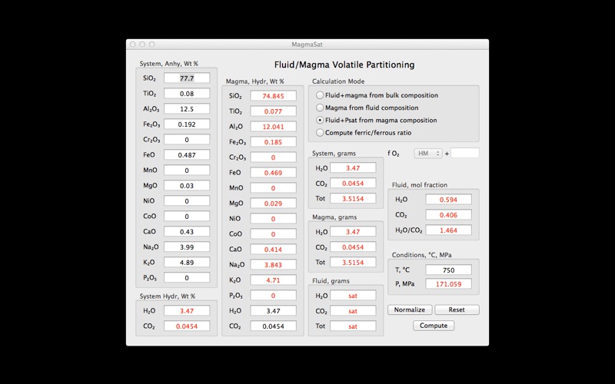Screen dimensions: 615x384
Task: Click the MagmaSat window title
Action: (307, 45)
